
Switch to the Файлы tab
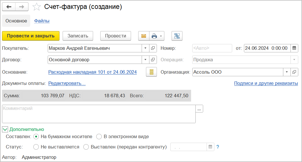(x=42, y=21)
